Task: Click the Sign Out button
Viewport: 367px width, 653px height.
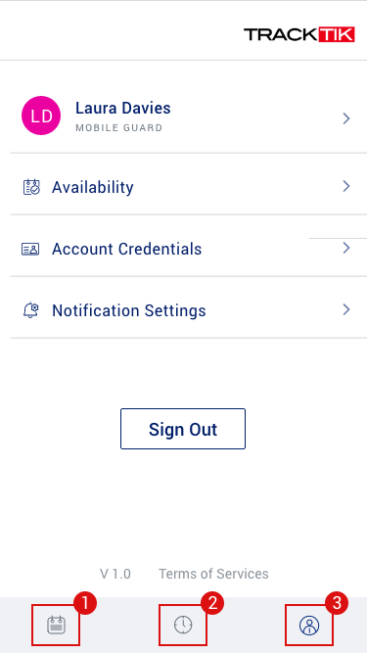Action: coord(183,429)
